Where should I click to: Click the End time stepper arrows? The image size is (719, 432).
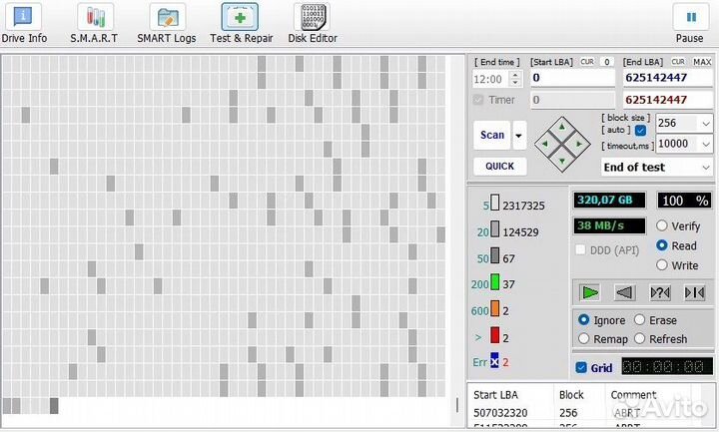coord(515,79)
